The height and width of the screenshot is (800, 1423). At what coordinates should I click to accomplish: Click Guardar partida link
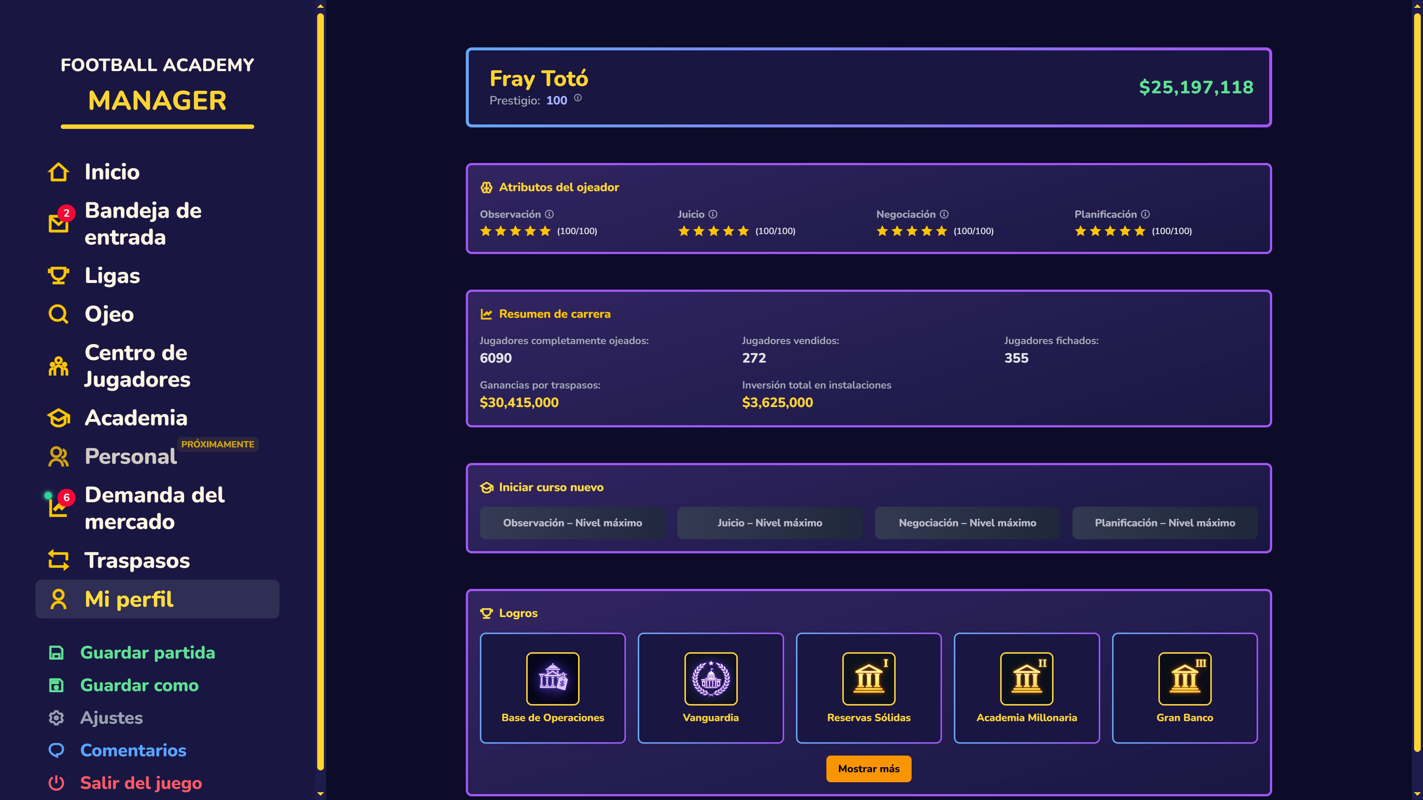pos(147,653)
